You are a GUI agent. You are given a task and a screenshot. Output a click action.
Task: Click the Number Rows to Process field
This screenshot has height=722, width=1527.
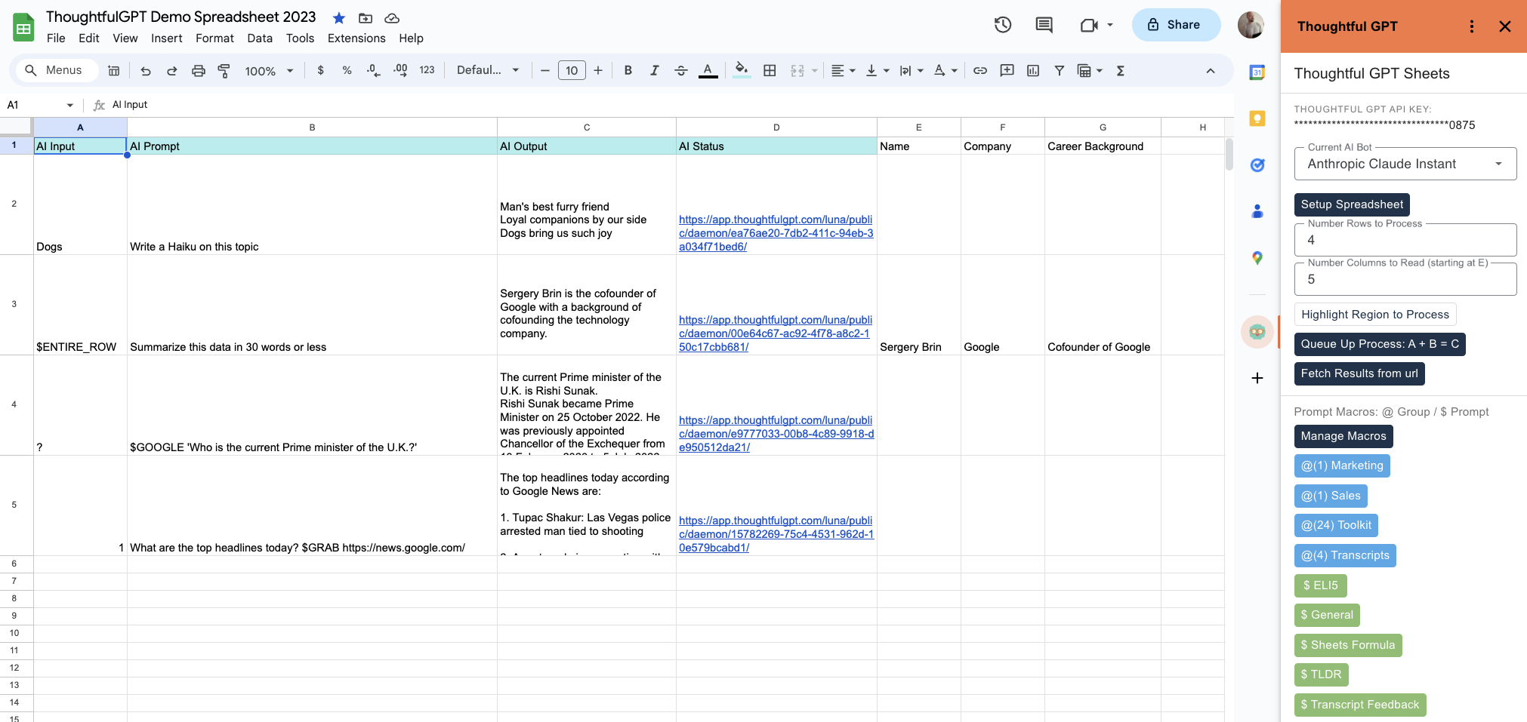point(1405,241)
